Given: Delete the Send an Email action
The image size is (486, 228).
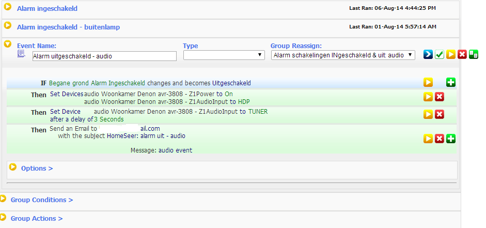Looking at the screenshot, I should (440, 139).
